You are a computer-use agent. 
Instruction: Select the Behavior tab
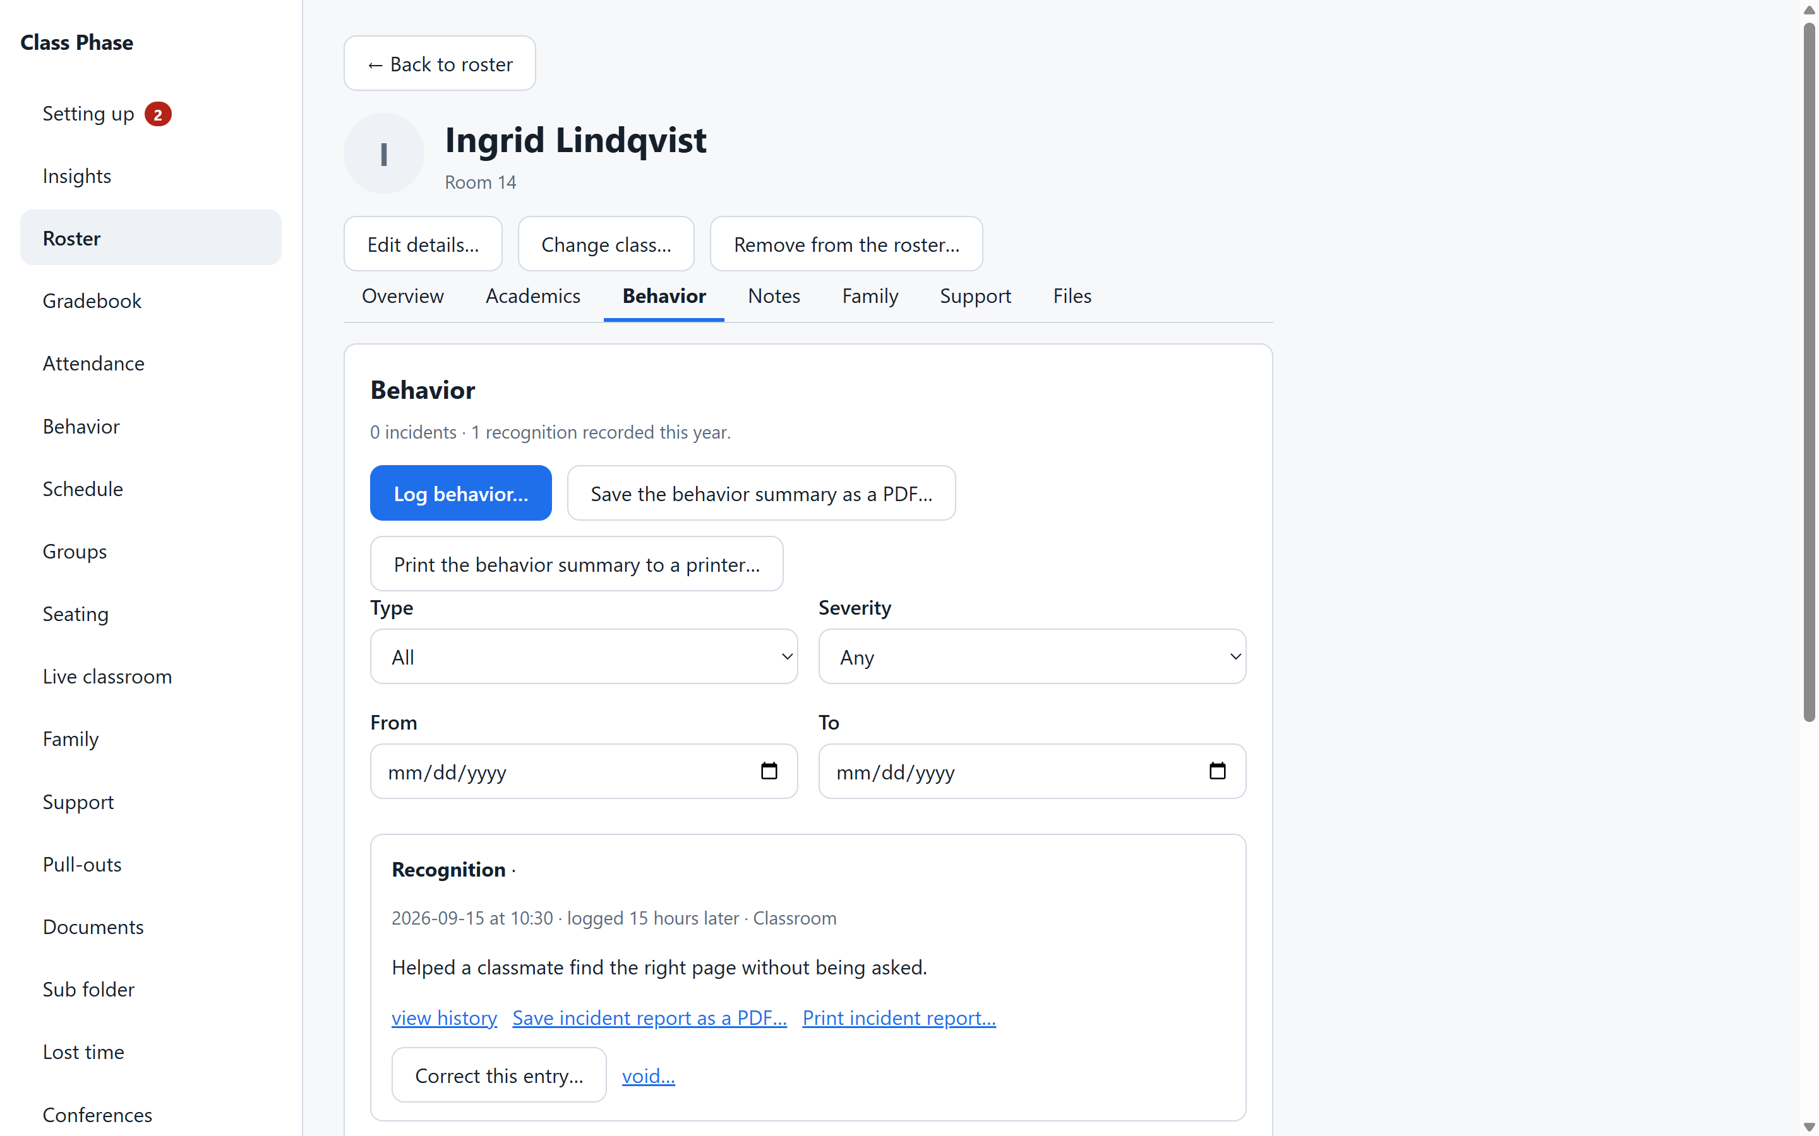664,296
